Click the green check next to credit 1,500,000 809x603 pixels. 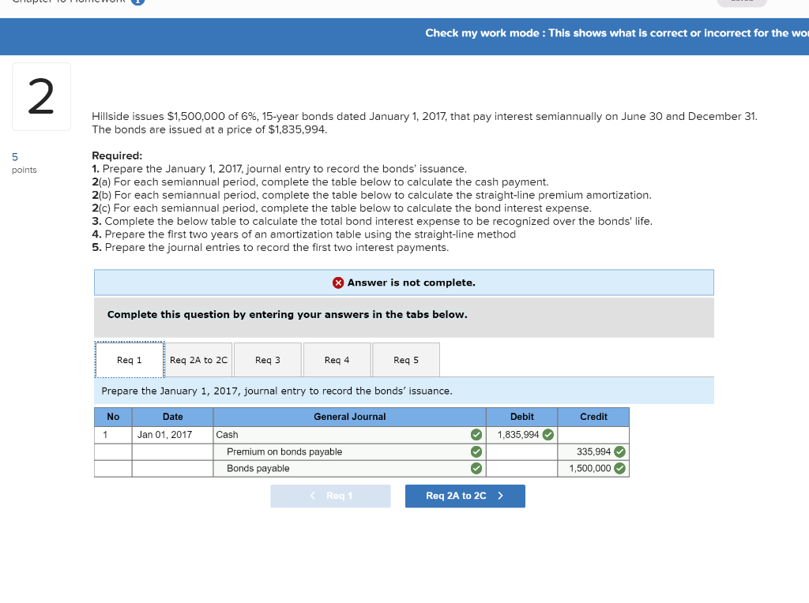(619, 469)
